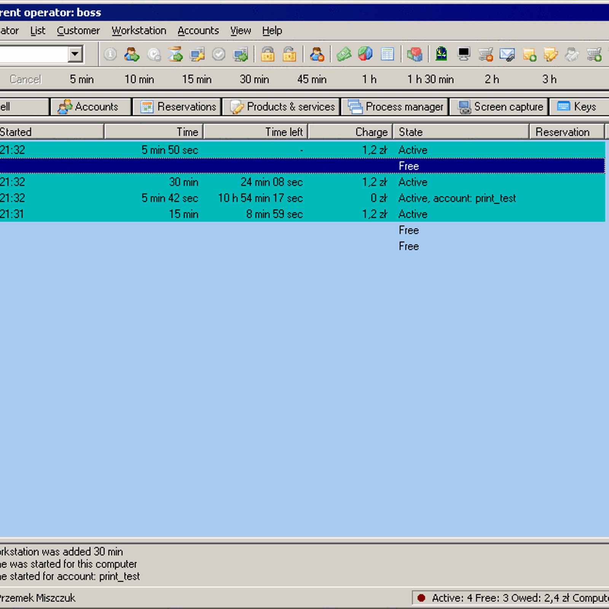Click the colored cubes toolbar icon
Viewport: 609px width, 609px height.
415,54
